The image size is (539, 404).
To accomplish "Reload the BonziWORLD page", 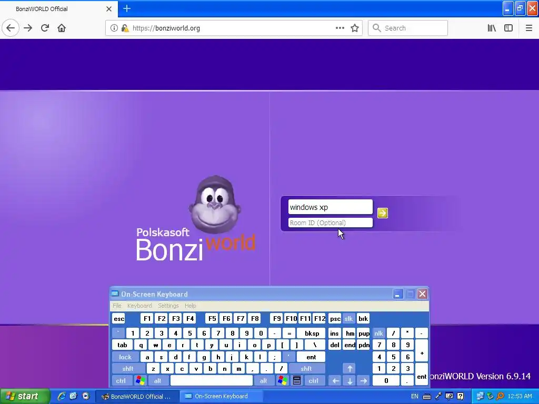I will [45, 28].
